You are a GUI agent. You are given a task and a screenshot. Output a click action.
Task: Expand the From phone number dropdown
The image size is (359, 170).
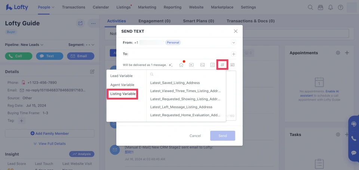[233, 43]
